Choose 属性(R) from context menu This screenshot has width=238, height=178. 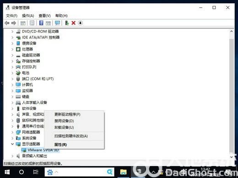[x=74, y=145]
